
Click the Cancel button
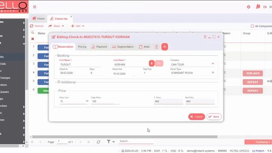coord(196,117)
